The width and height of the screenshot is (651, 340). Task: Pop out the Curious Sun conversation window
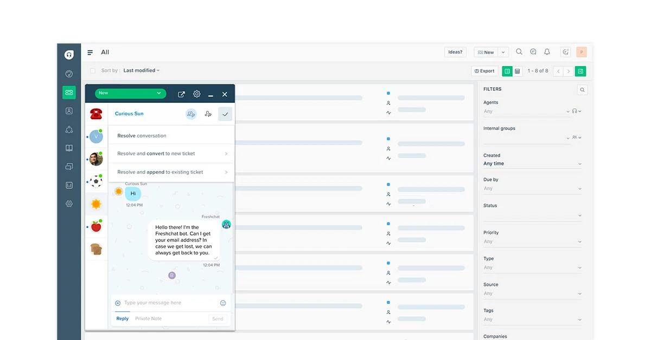(181, 93)
